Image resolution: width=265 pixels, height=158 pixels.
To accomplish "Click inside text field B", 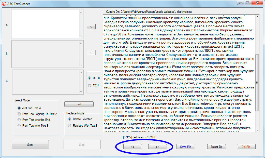I will click(x=45, y=54).
